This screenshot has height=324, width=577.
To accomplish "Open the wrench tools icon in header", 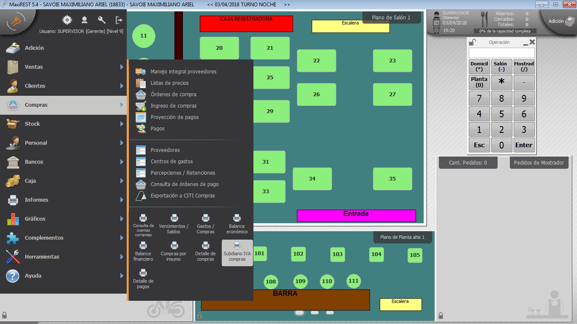I will (x=101, y=20).
